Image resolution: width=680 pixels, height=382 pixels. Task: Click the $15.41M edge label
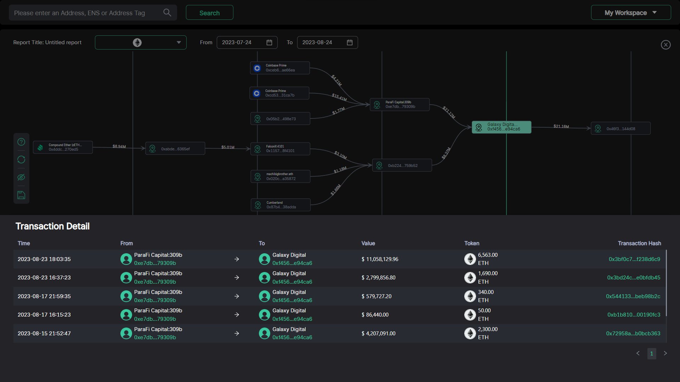pyautogui.click(x=339, y=97)
